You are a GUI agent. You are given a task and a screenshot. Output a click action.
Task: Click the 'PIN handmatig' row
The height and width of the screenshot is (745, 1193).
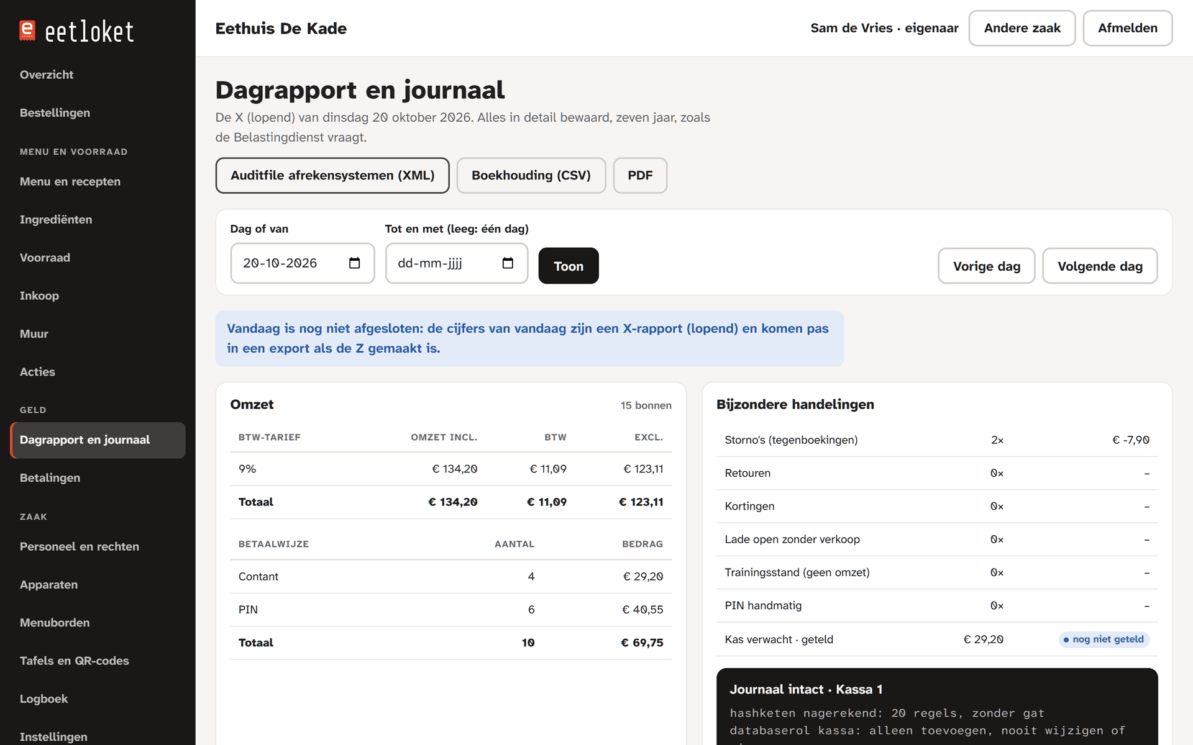coord(937,606)
